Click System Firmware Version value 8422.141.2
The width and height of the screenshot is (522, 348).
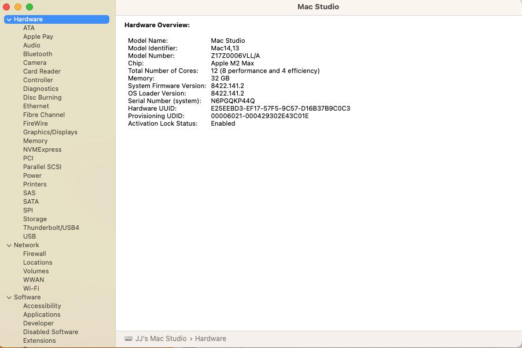pos(227,86)
